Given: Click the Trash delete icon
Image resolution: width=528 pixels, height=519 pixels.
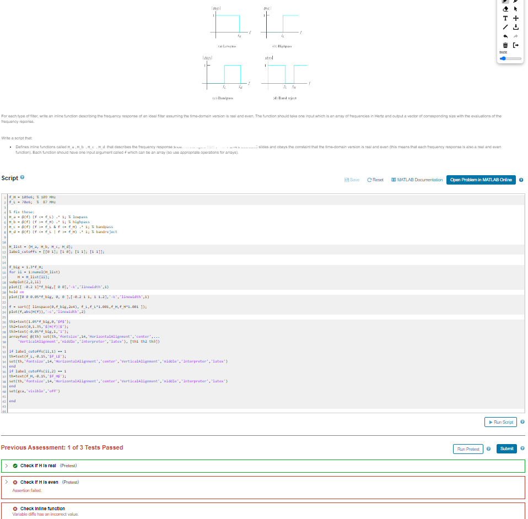Looking at the screenshot, I should [505, 45].
